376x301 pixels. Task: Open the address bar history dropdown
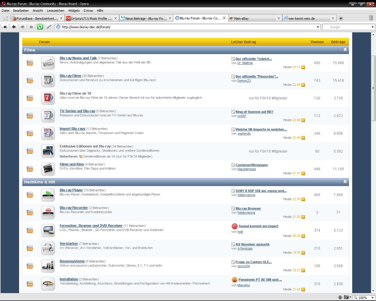point(318,27)
